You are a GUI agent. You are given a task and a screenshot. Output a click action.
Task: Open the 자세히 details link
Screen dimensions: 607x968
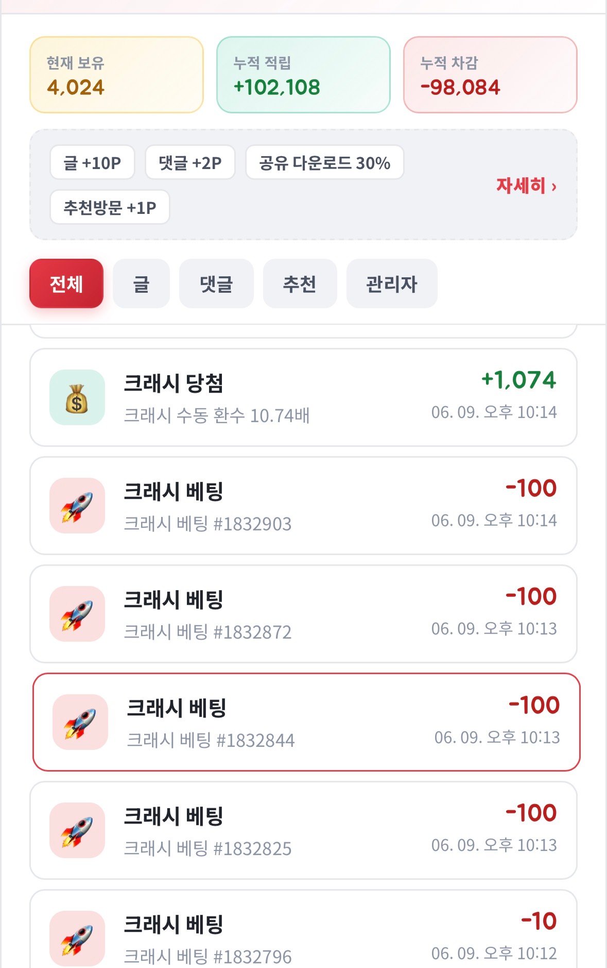pyautogui.click(x=526, y=186)
